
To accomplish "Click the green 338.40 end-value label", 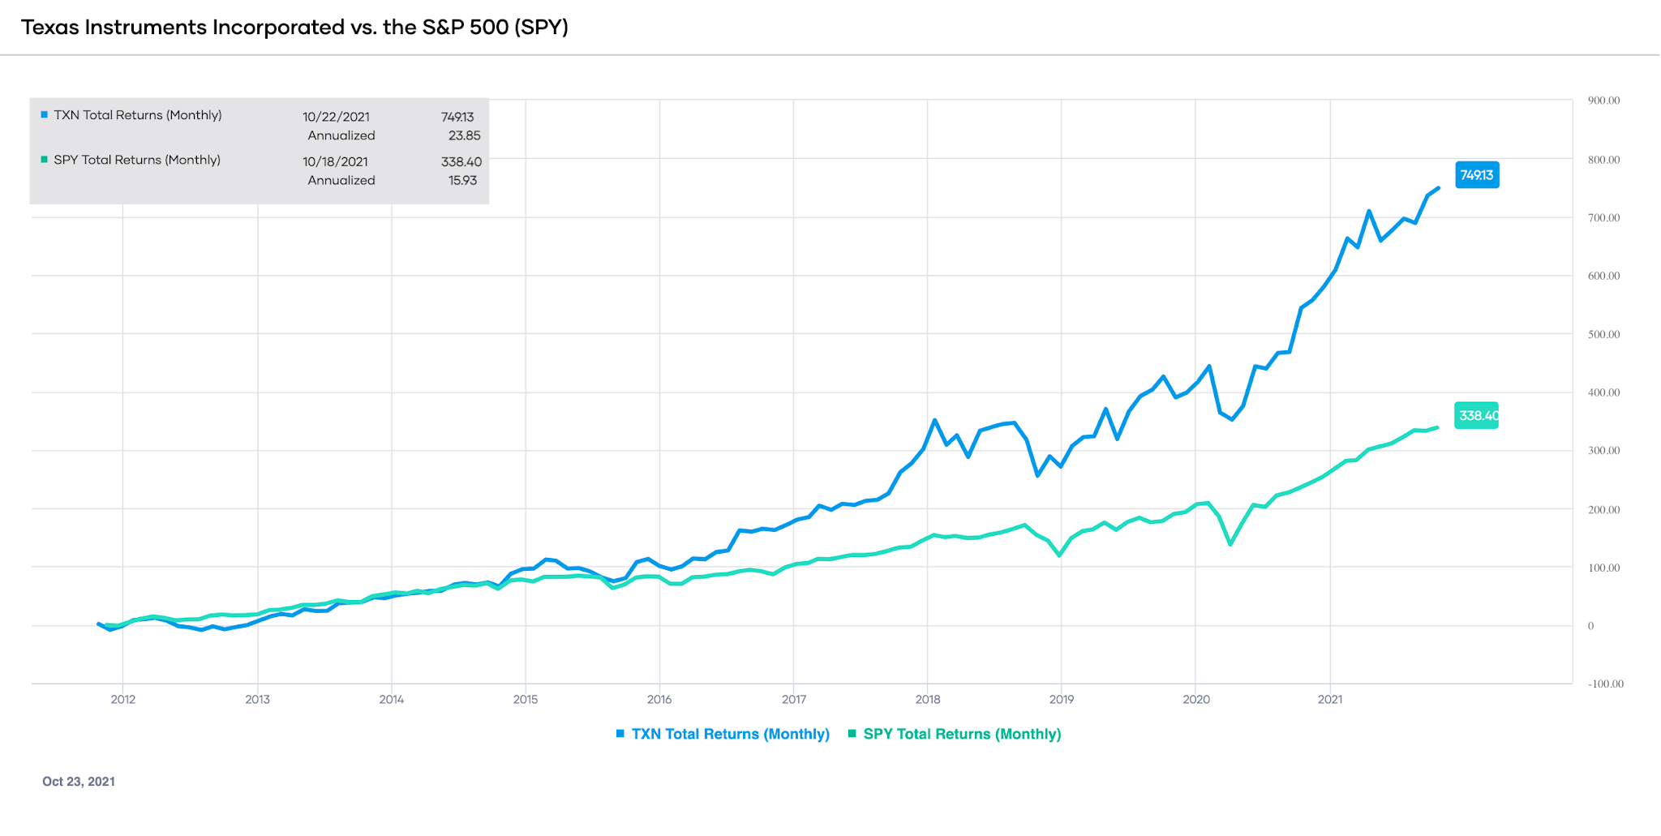I will point(1477,416).
